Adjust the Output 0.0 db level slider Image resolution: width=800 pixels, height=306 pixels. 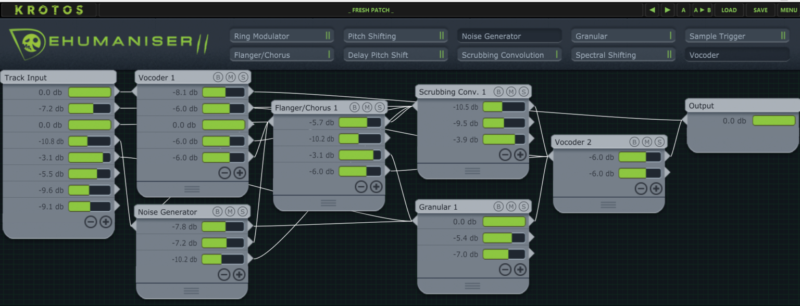(x=773, y=121)
